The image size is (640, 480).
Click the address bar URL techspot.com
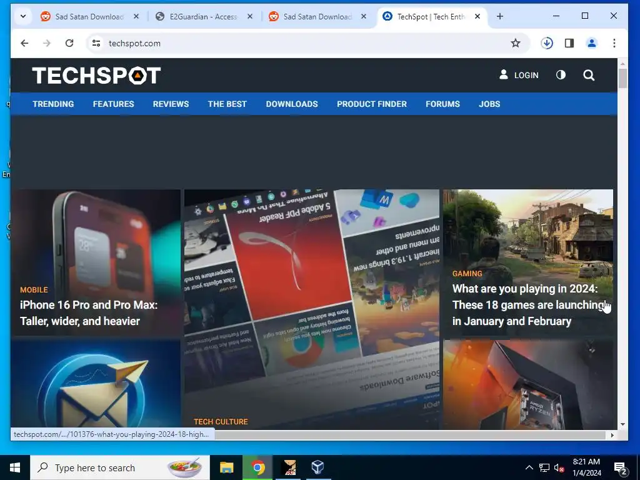pyautogui.click(x=135, y=43)
